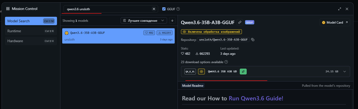Click the download icon in Stats
This screenshot has height=109, width=358.
coord(197,53)
